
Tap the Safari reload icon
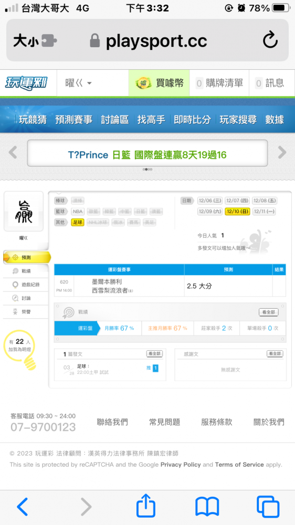click(270, 40)
